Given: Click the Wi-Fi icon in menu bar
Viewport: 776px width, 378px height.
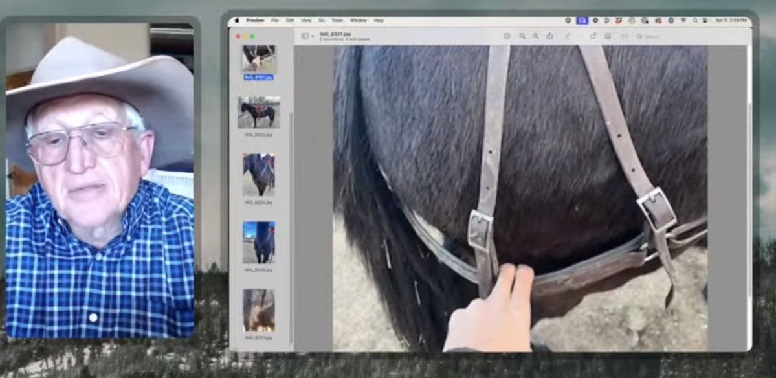Looking at the screenshot, I should pos(684,20).
